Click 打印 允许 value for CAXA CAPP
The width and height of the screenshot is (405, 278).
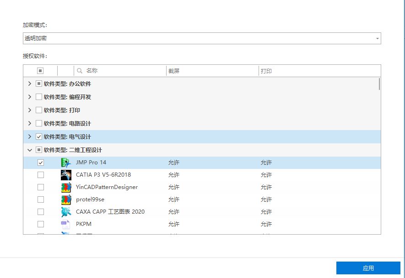266,212
